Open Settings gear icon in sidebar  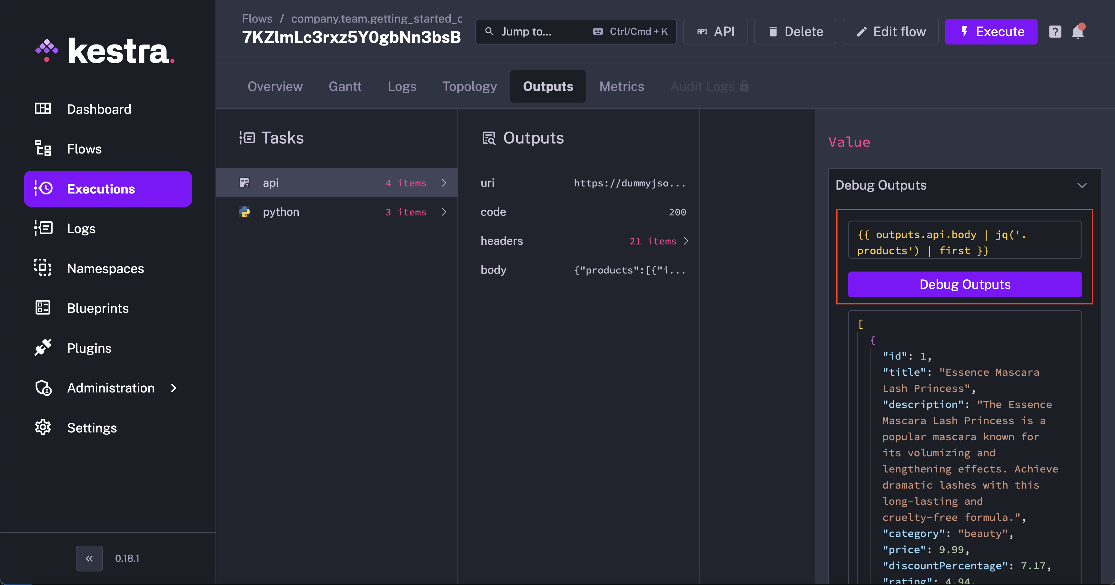(x=42, y=427)
